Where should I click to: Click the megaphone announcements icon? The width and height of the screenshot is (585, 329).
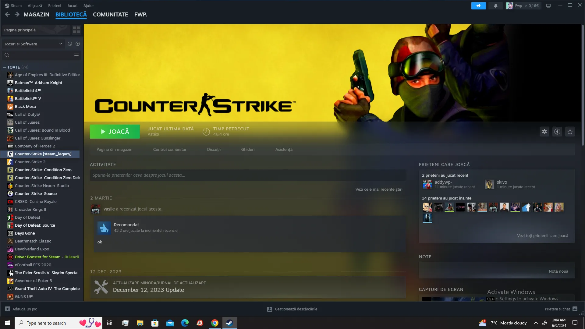pyautogui.click(x=478, y=5)
